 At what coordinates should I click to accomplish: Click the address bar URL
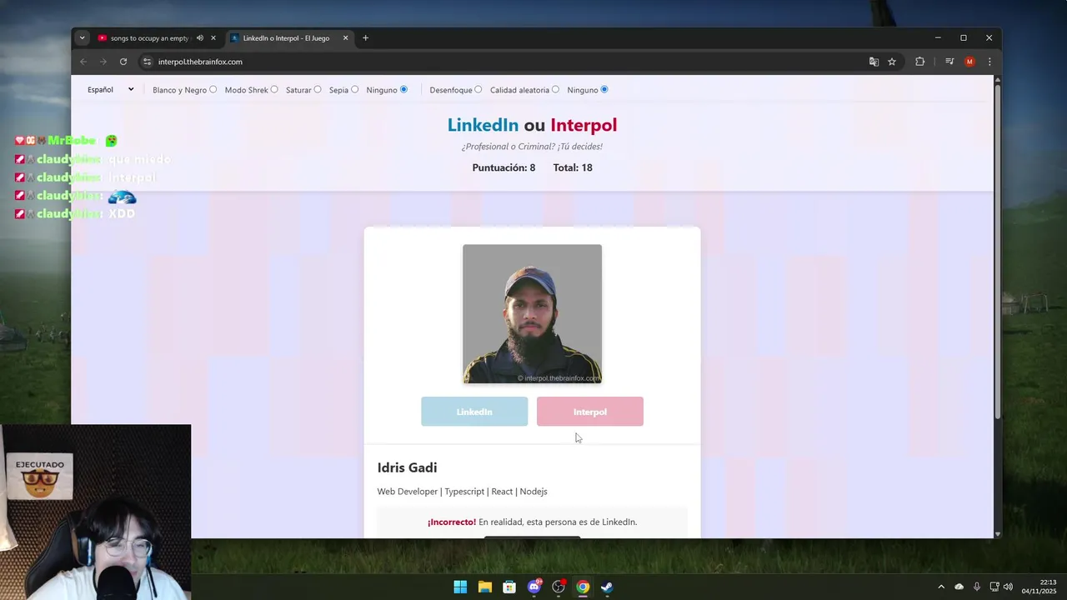[x=200, y=62]
